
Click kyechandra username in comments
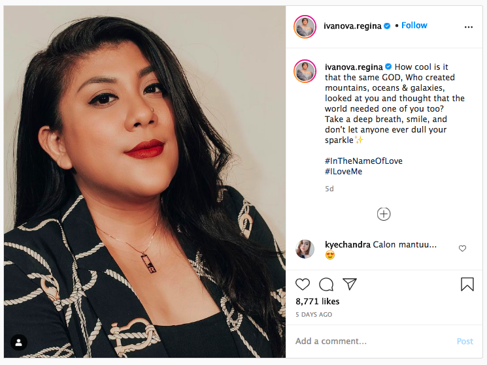(347, 245)
